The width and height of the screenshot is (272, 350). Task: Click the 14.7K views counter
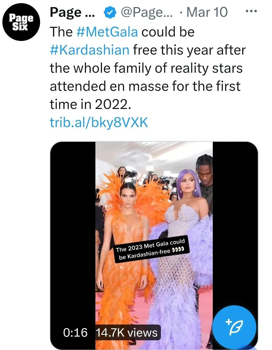tap(127, 333)
